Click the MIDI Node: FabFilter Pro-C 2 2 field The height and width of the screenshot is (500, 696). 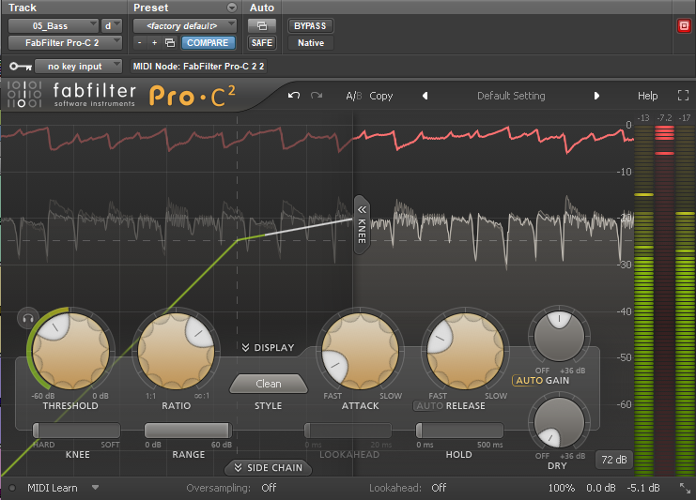198,66
